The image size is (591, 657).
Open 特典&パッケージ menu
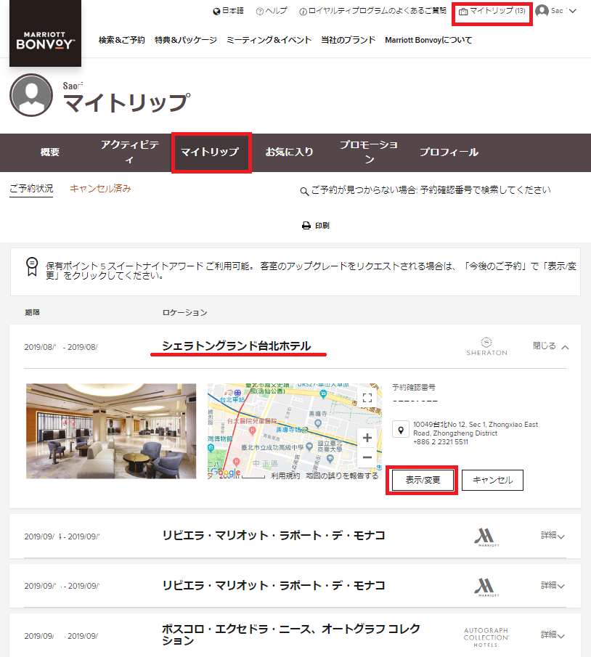point(186,40)
